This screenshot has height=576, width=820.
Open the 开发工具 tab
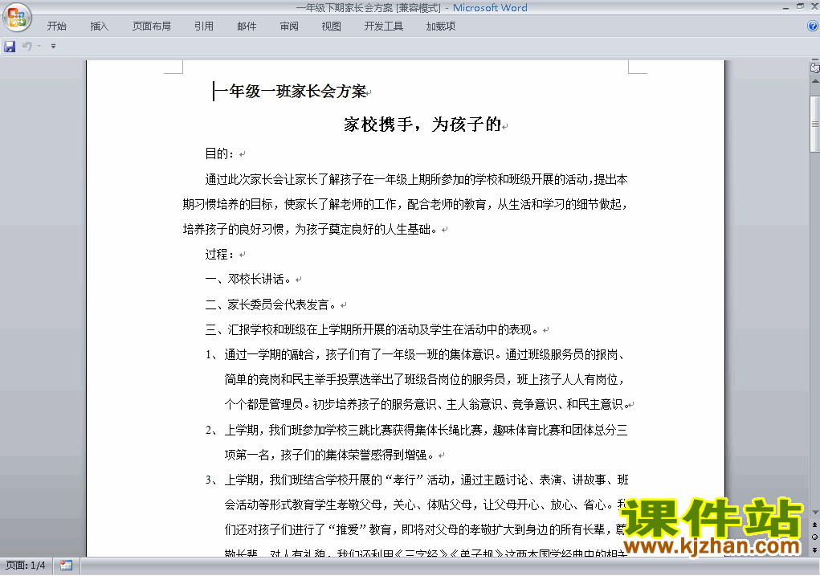click(384, 27)
